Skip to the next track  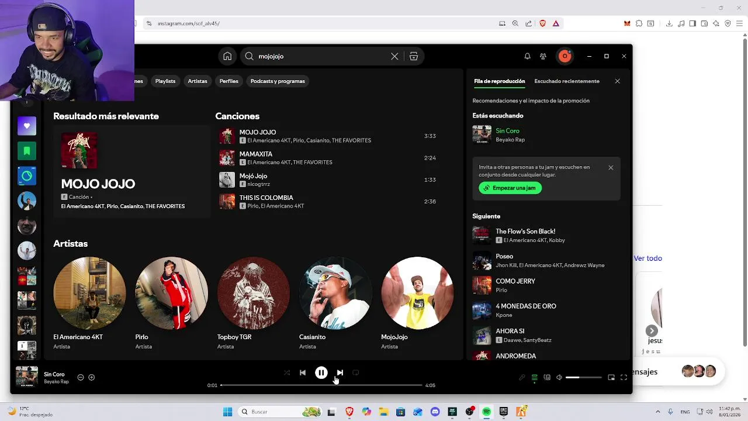click(340, 372)
